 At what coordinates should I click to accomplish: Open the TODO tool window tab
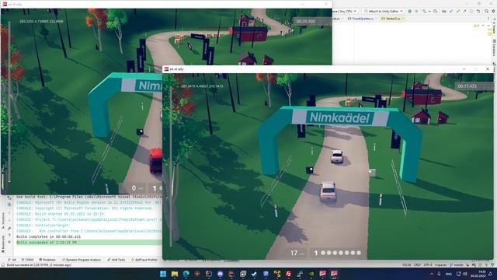27,260
